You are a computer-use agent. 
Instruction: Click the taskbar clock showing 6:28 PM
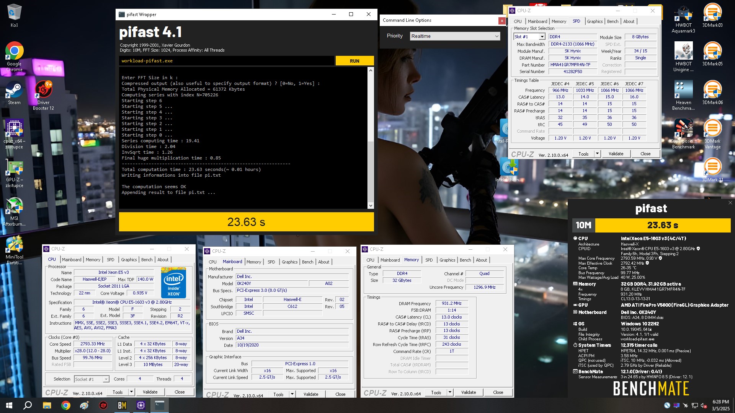(x=720, y=405)
